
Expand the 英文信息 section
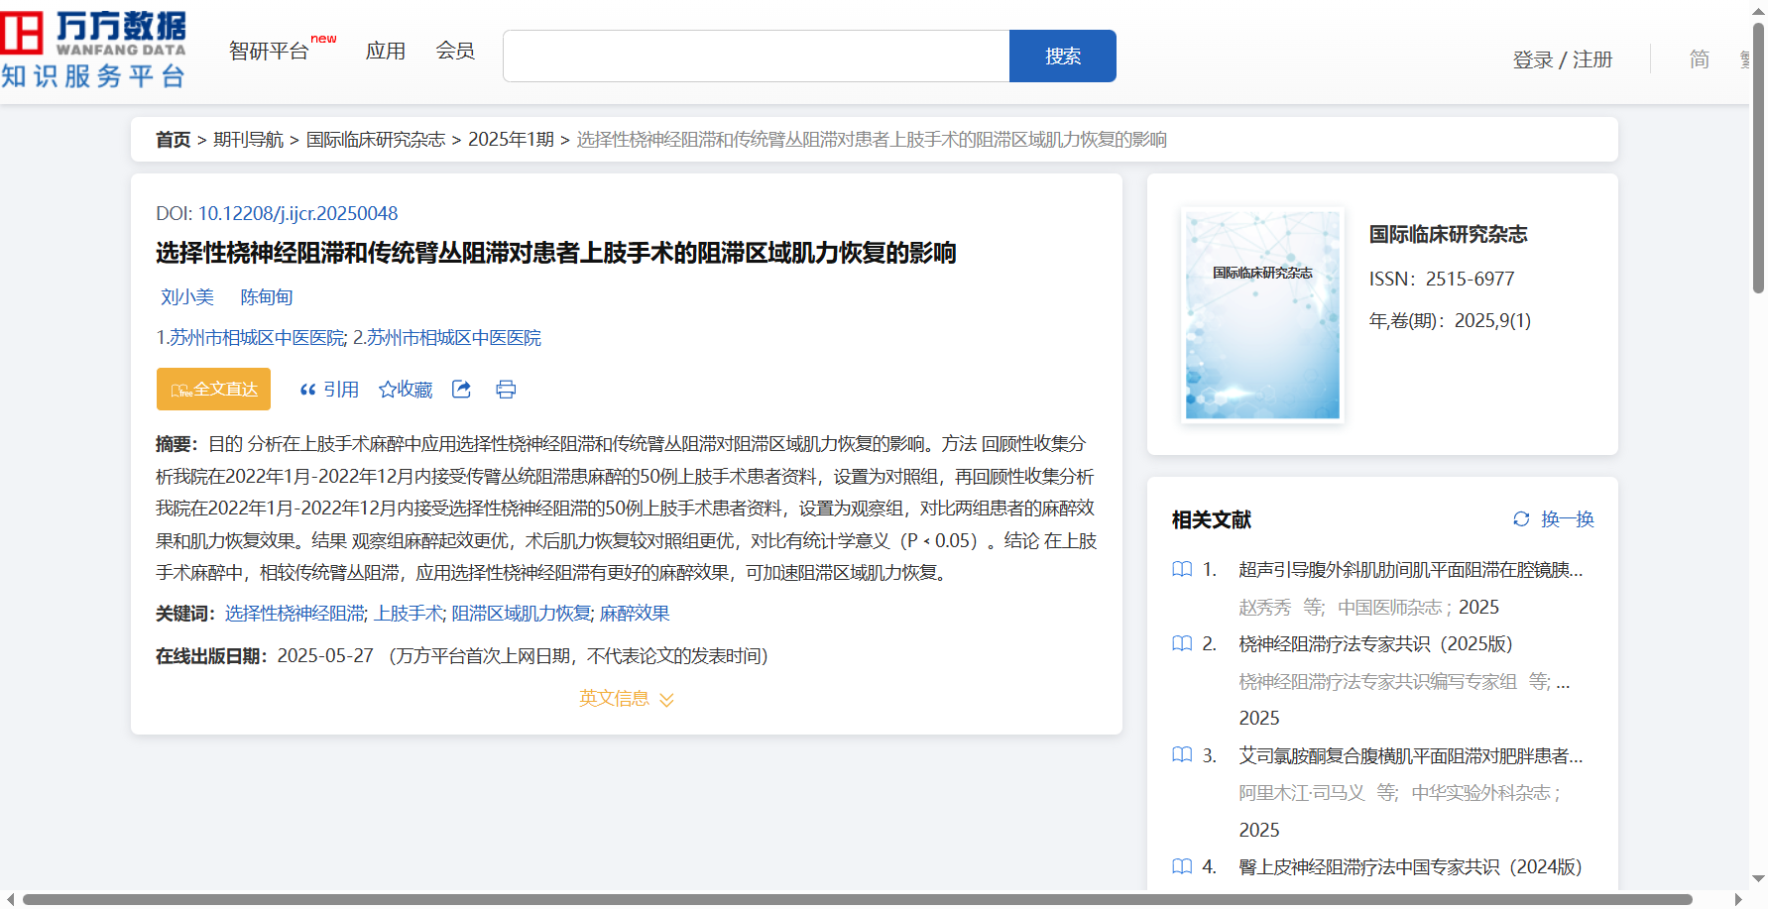tap(626, 699)
